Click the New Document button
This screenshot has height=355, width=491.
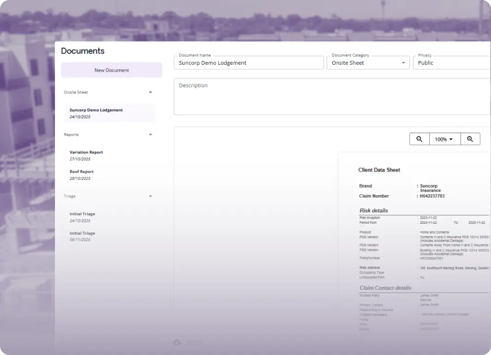[x=111, y=70]
